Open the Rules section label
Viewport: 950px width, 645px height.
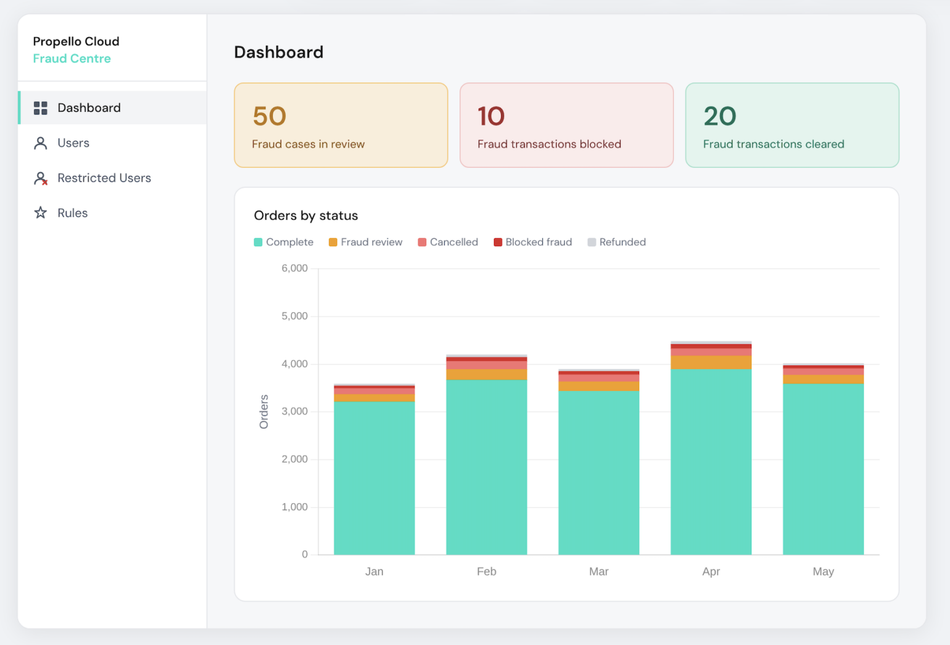pyautogui.click(x=72, y=213)
